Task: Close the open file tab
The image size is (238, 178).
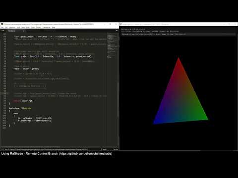Action: point(23,31)
